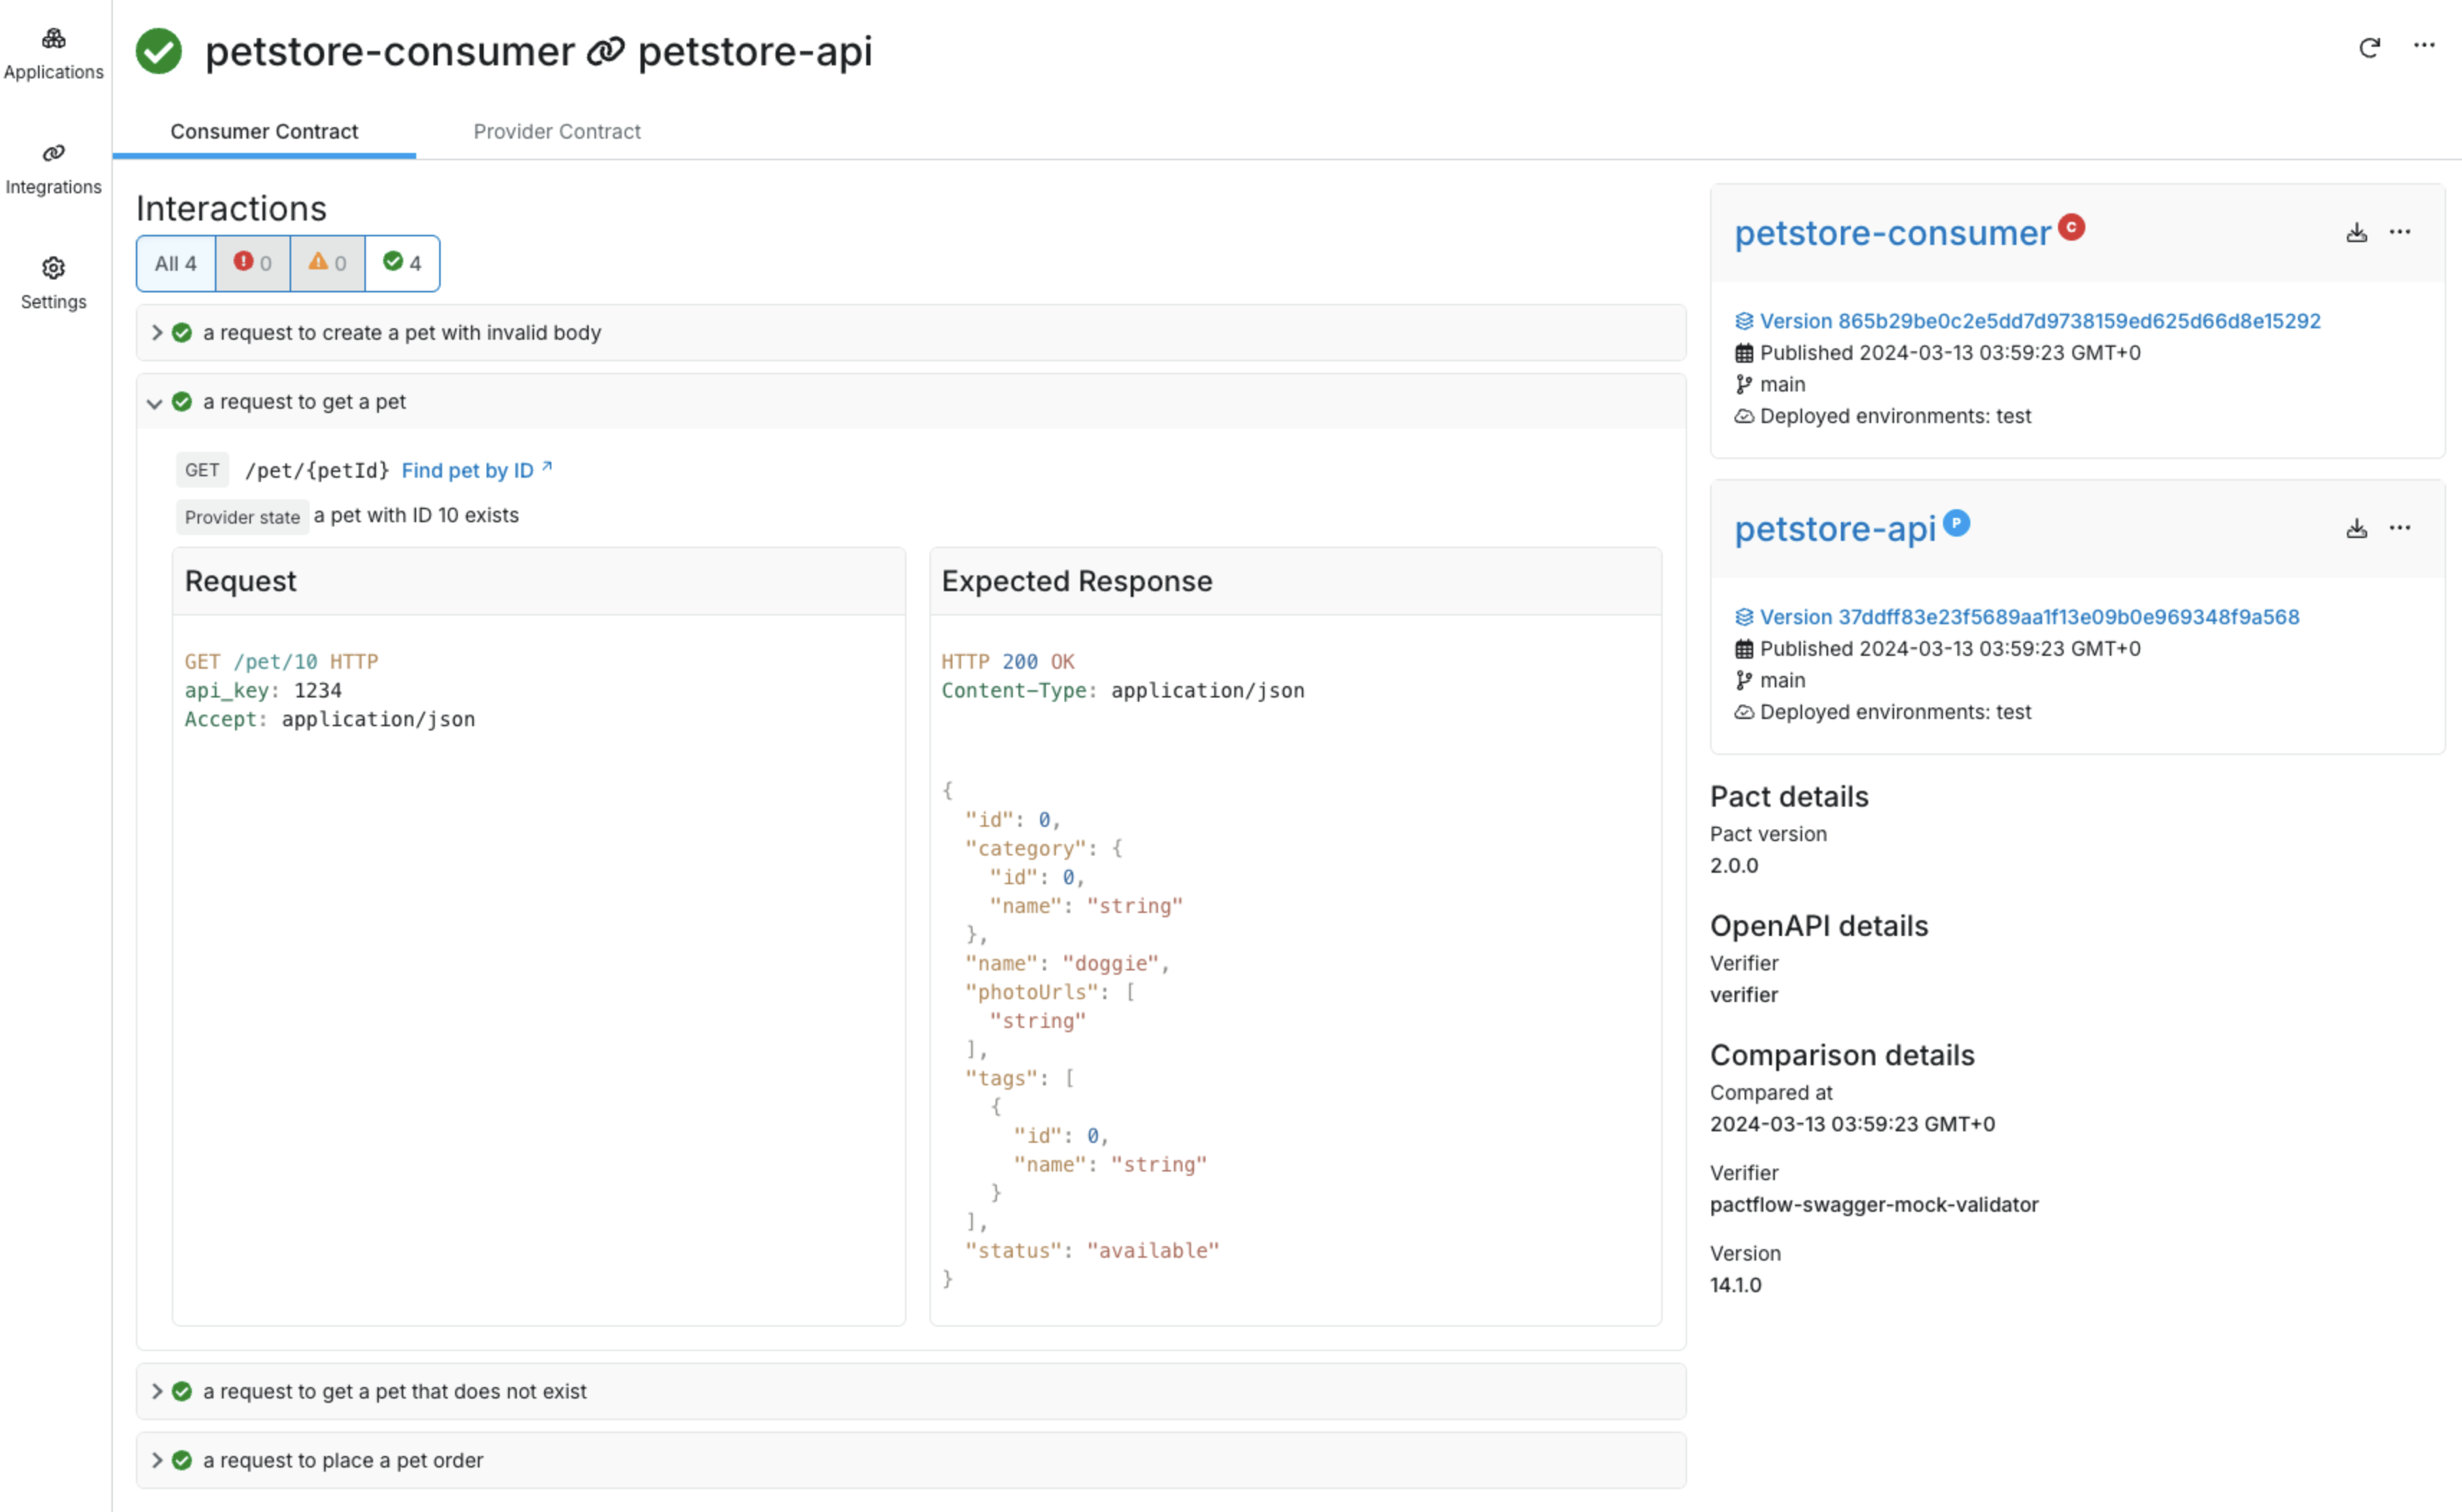Screen dimensions: 2462x1512
Task: Filter interactions by passed (green 4)
Action: pos(403,263)
